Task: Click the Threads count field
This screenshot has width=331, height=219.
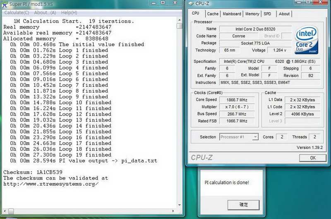Action: (x=314, y=137)
